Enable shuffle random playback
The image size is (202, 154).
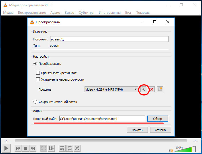pyautogui.click(x=77, y=148)
